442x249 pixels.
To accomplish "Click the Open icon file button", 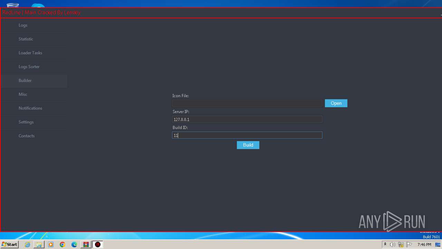I will tap(336, 103).
